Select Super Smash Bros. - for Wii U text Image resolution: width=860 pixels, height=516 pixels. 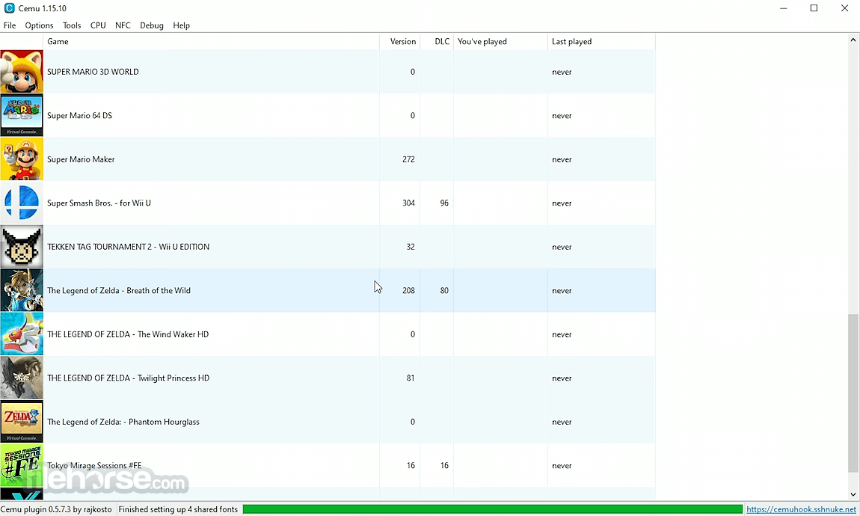[x=99, y=203]
